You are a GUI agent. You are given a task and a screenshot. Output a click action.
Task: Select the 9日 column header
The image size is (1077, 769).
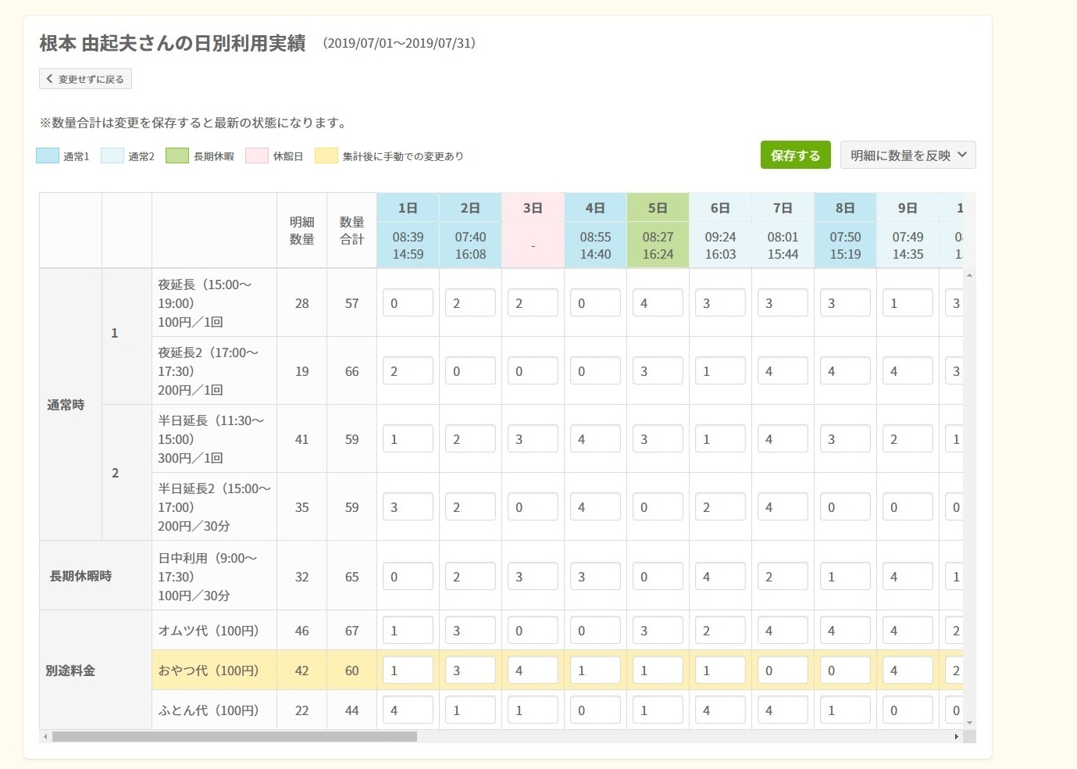[908, 208]
